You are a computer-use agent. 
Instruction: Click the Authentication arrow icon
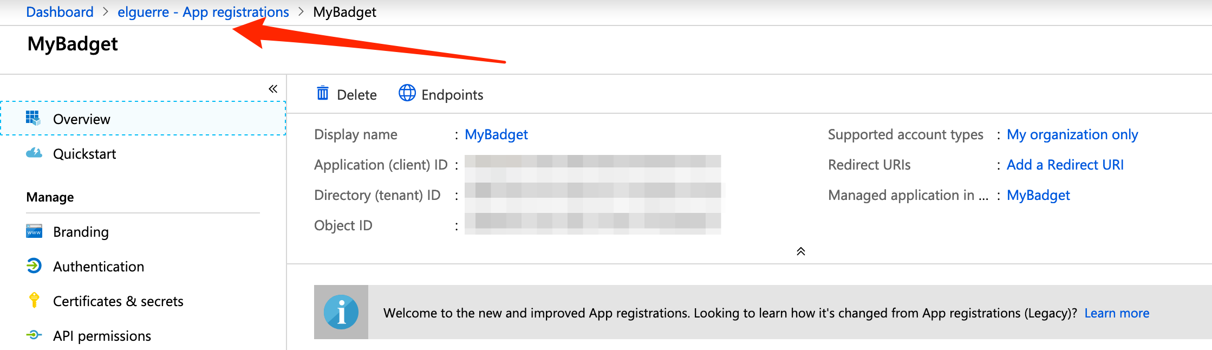34,266
